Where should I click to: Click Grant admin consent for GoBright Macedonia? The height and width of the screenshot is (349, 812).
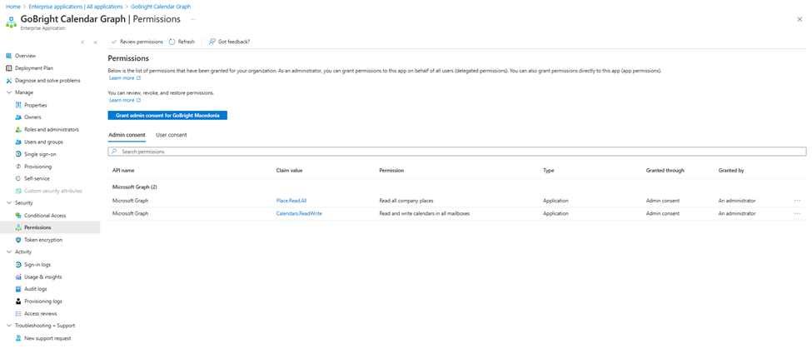click(167, 115)
